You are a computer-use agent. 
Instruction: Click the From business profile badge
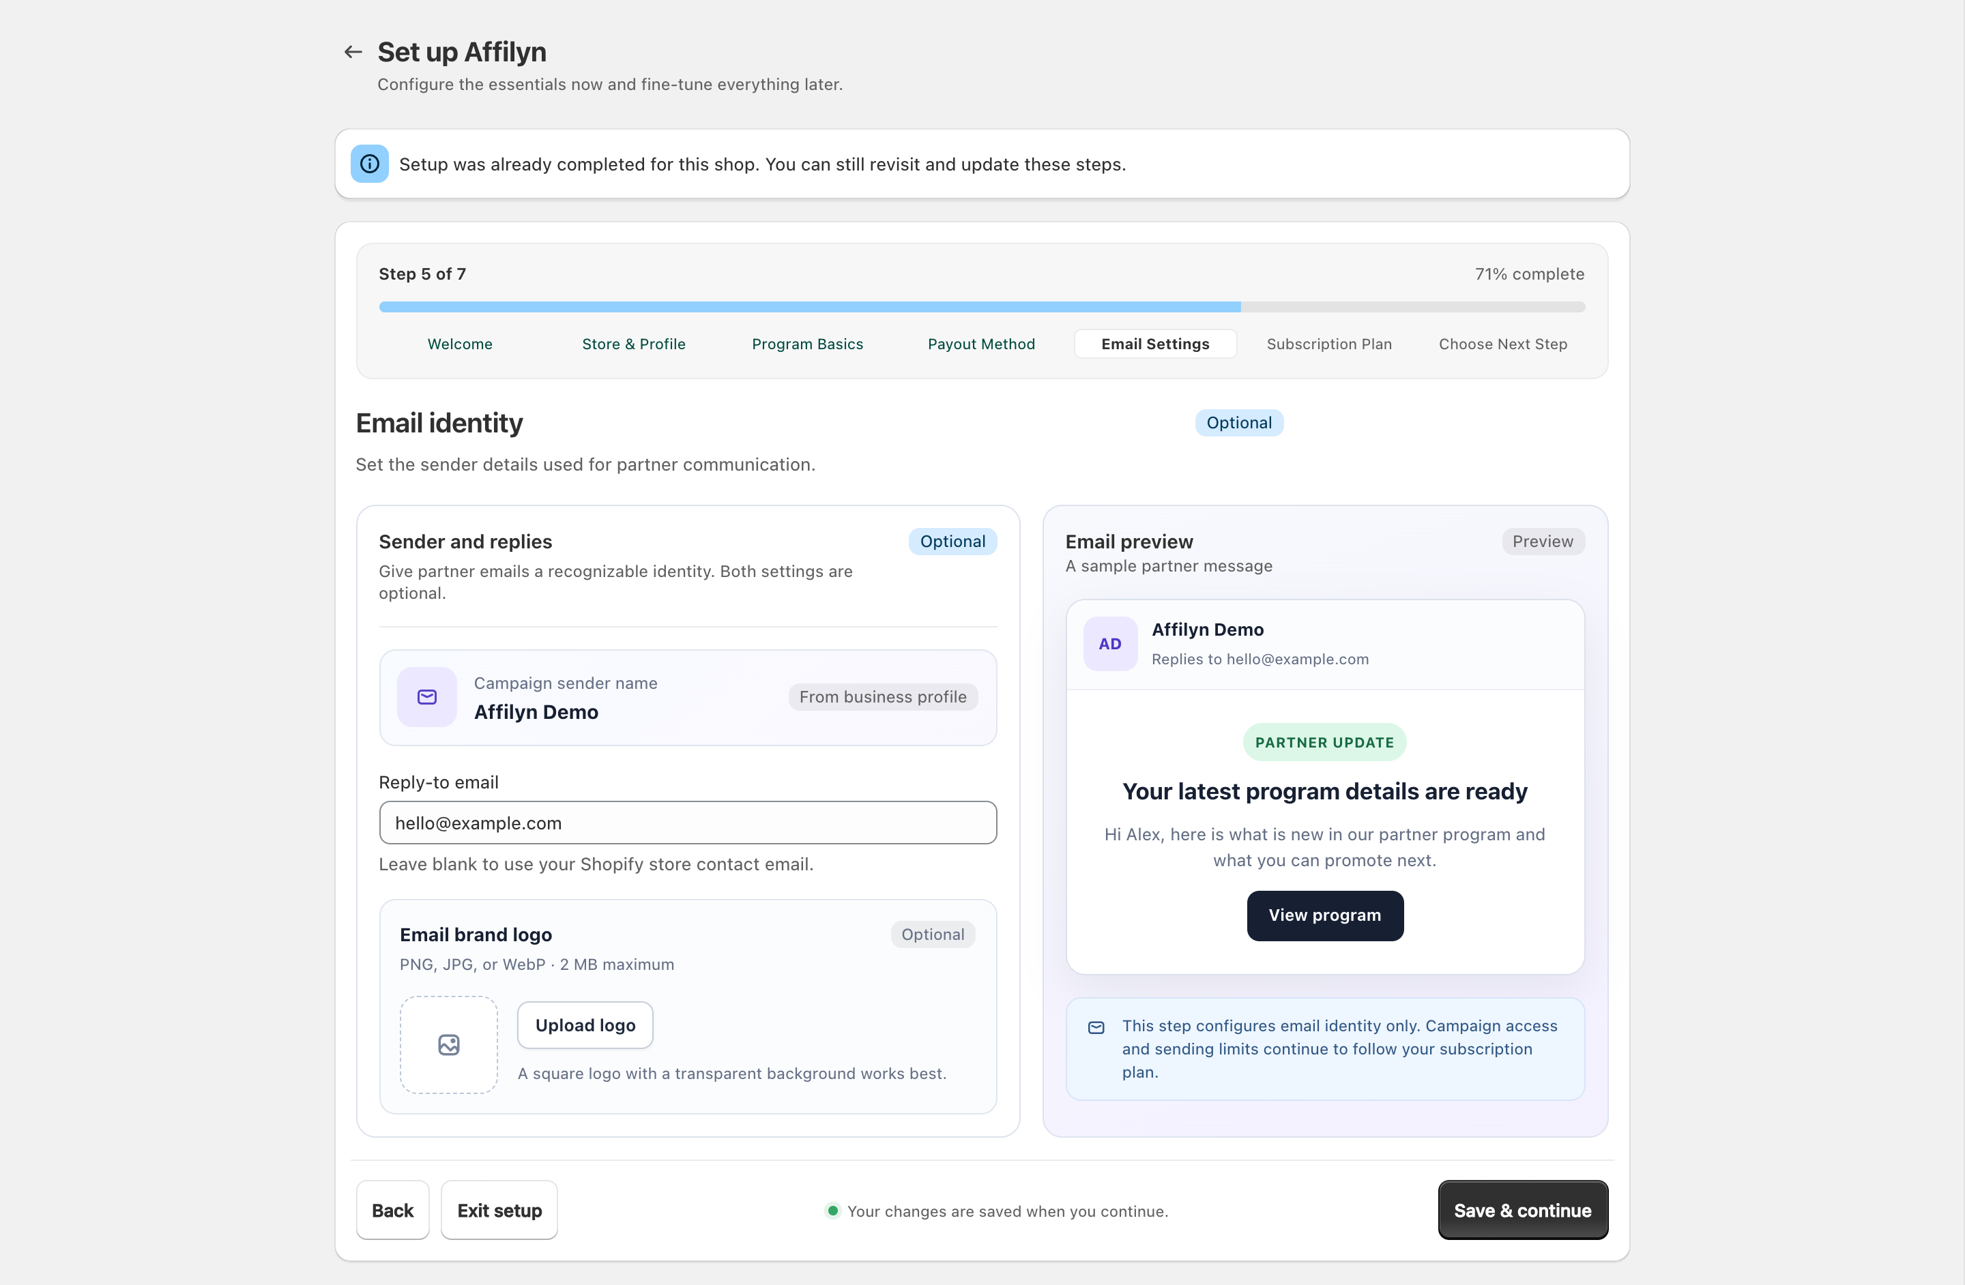click(x=883, y=697)
